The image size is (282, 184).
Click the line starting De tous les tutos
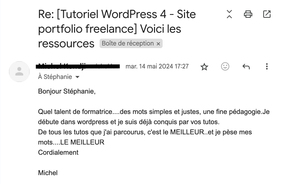tap(145, 132)
